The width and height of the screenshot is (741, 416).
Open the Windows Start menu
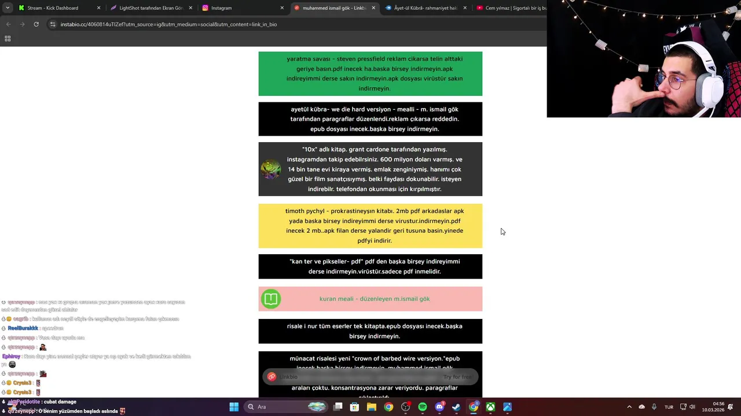tap(234, 407)
